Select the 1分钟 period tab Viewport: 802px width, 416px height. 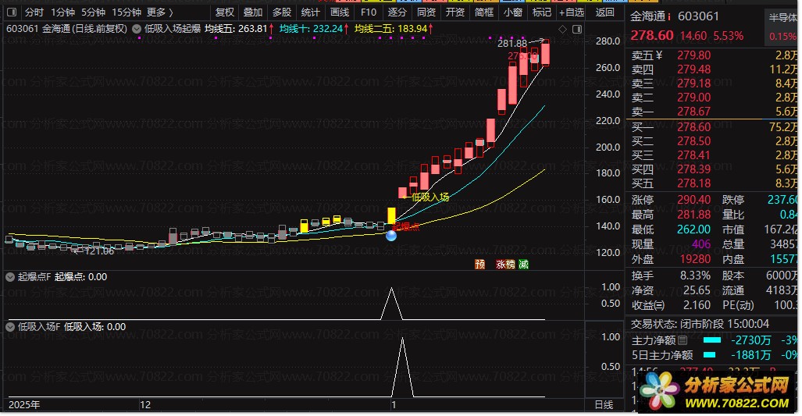[62, 12]
